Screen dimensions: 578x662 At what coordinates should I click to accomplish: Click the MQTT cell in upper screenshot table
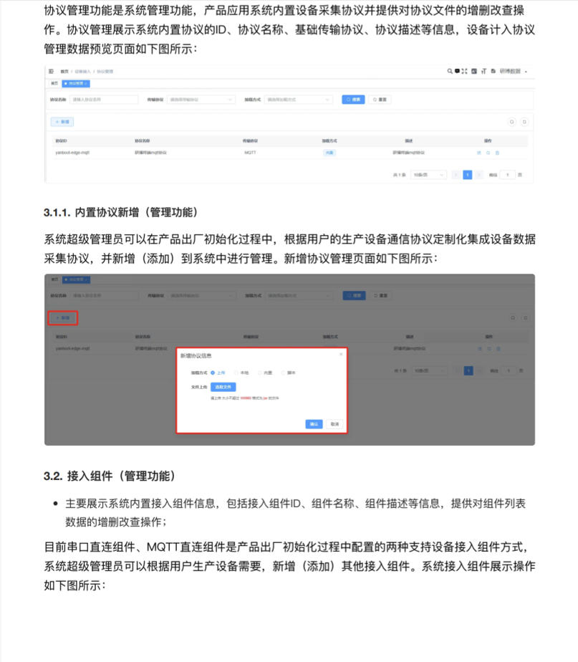(251, 153)
